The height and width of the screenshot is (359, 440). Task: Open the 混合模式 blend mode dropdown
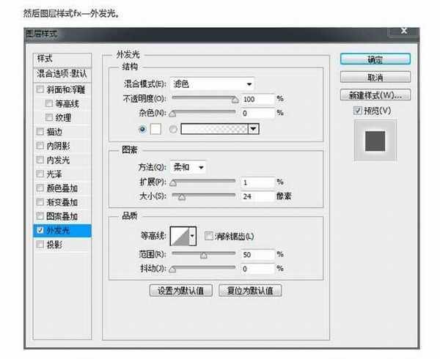pos(212,84)
